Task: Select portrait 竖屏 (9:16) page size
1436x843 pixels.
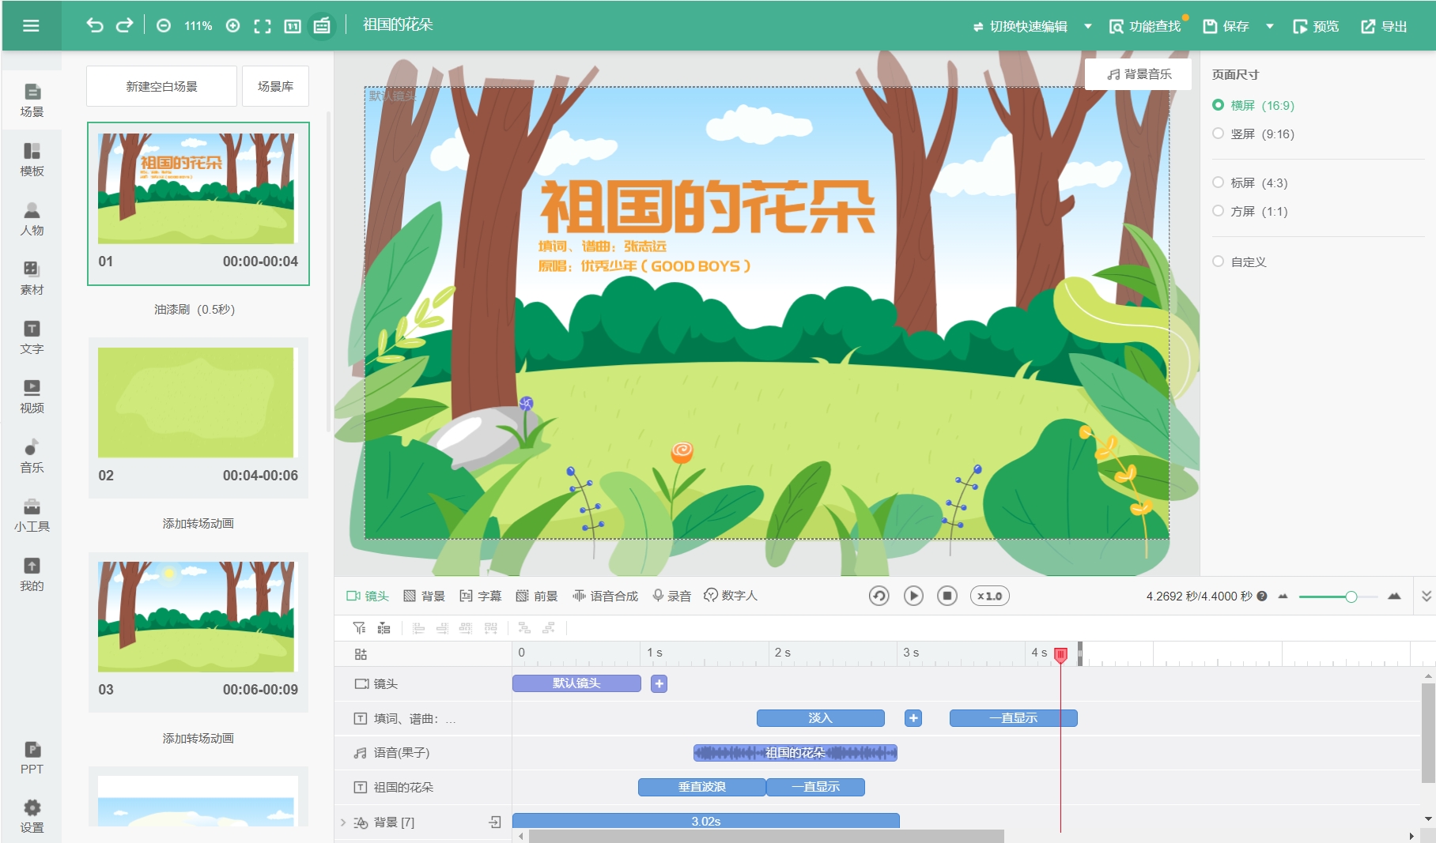Action: coord(1253,134)
